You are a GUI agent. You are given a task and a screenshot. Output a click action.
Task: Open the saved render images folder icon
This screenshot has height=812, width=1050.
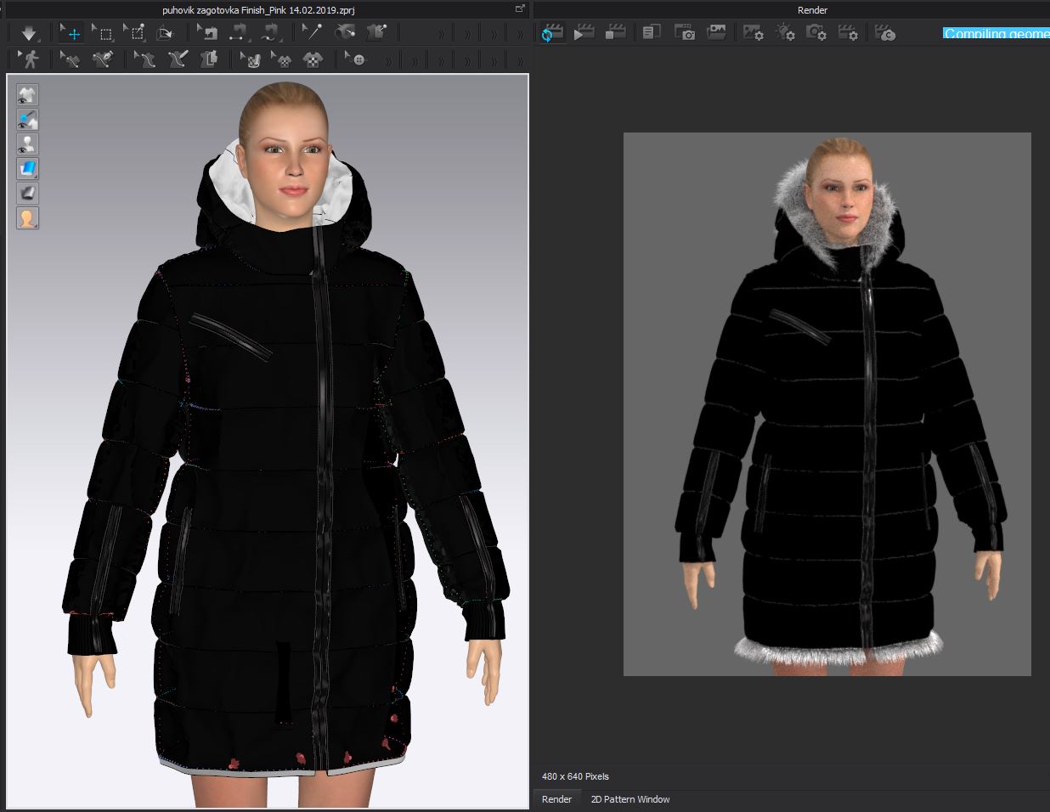tap(716, 33)
